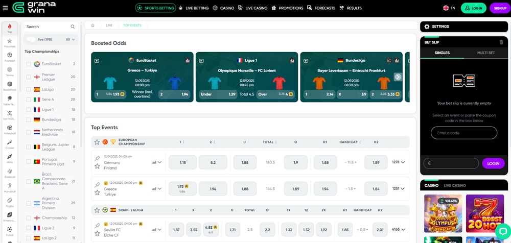Screen dimensions: 511x243
Task: Show next boosted odds cards arrow
Action: (x=398, y=77)
